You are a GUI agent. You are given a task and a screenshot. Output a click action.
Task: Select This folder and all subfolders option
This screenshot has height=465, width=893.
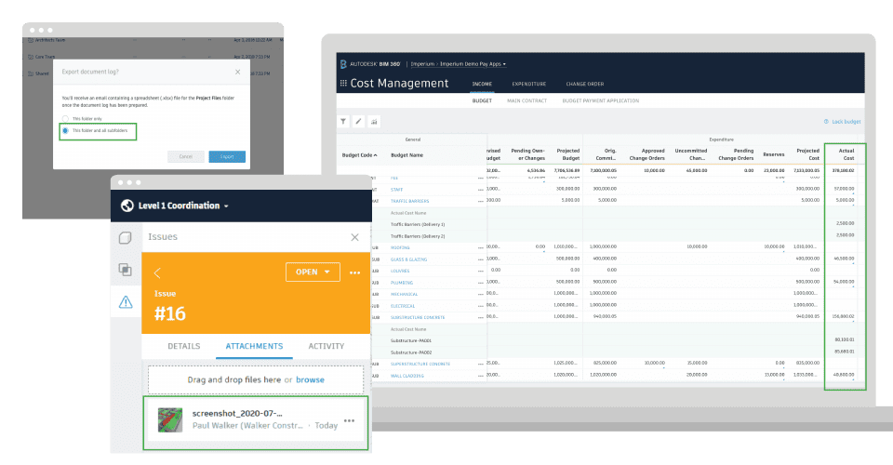(x=65, y=131)
